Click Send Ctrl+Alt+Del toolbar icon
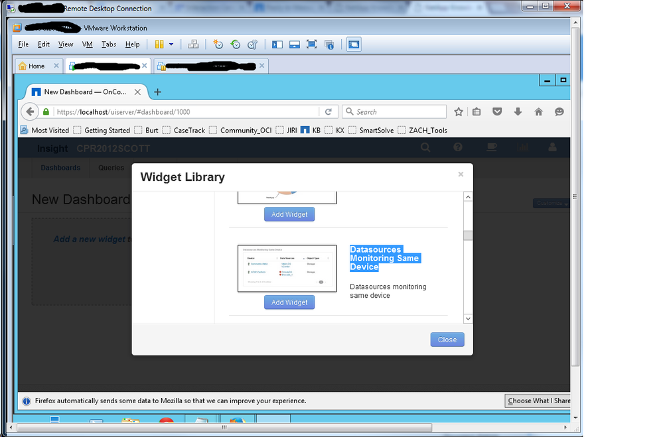The width and height of the screenshot is (663, 437). click(x=193, y=44)
